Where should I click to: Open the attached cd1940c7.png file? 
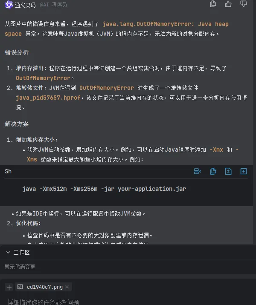pyautogui.click(x=44, y=287)
